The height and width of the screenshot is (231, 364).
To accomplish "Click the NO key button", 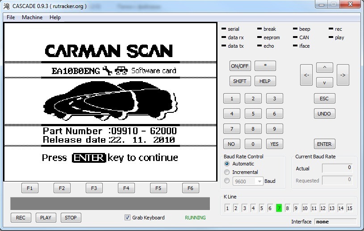I will pos(232,144).
